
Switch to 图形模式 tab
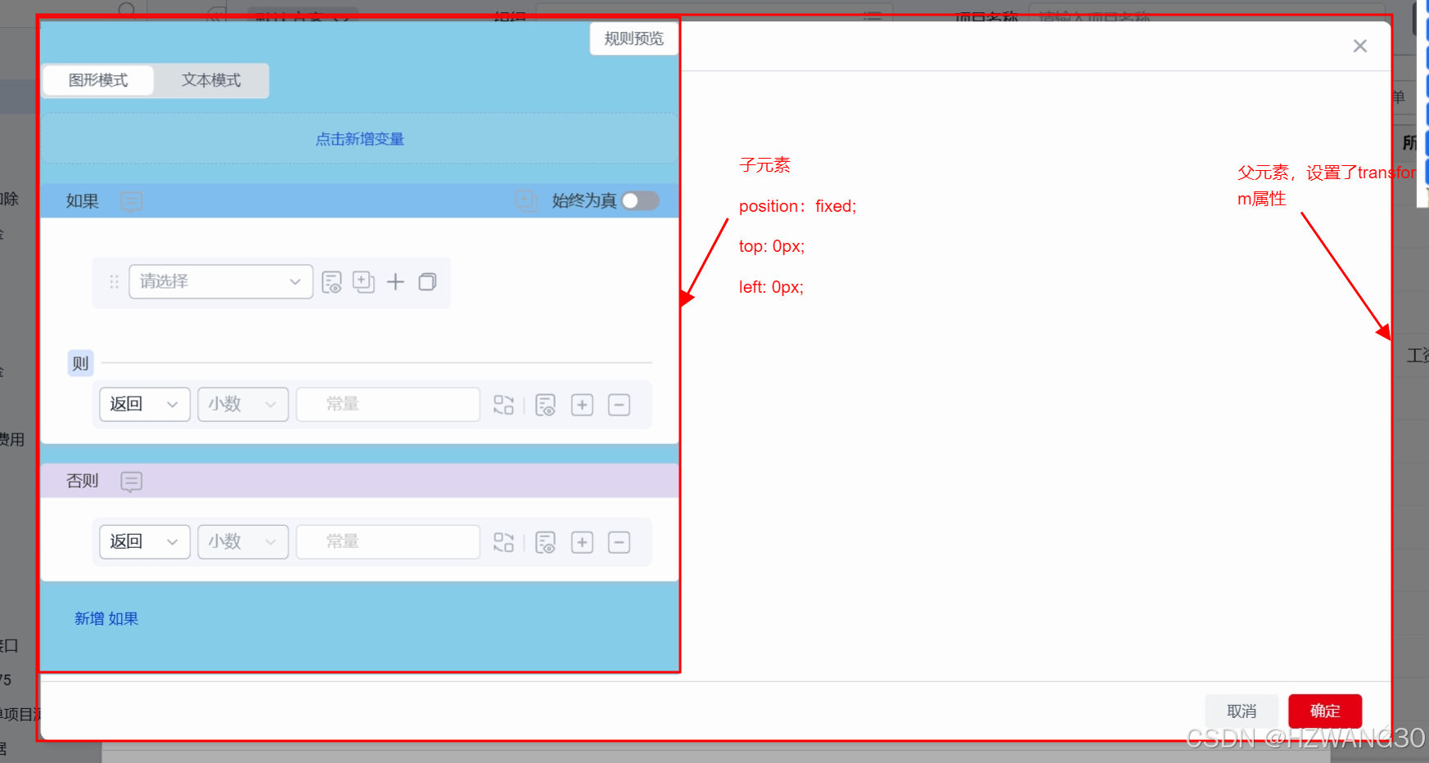[x=97, y=80]
